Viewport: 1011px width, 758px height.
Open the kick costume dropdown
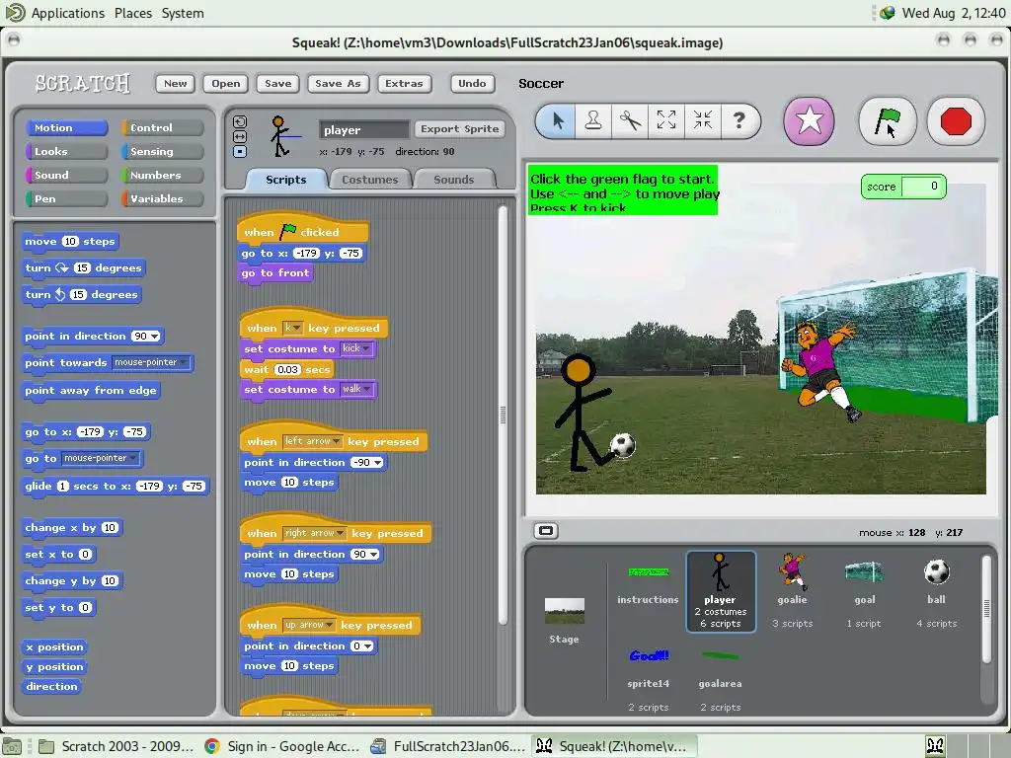coord(355,348)
